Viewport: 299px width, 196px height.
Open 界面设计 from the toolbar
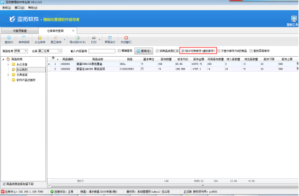click(x=110, y=38)
